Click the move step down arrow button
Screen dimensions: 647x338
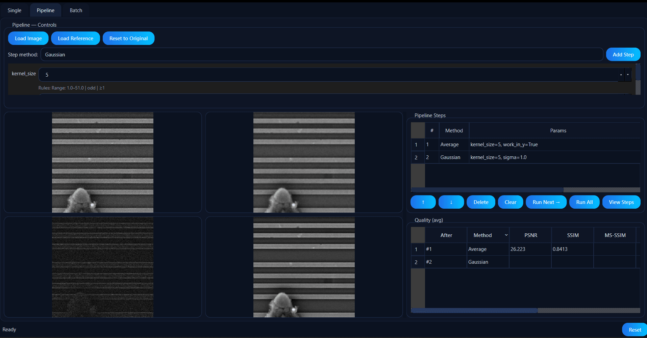(451, 202)
